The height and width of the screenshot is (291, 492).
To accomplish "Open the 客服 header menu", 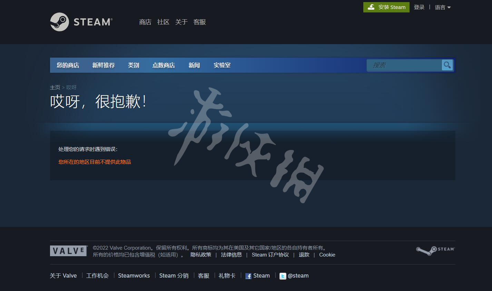I will [x=200, y=22].
